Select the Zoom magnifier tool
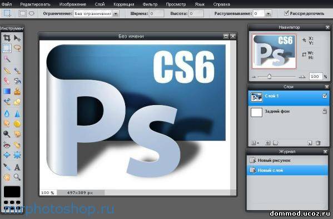Screen dimensions: 333x219 pos(17,177)
